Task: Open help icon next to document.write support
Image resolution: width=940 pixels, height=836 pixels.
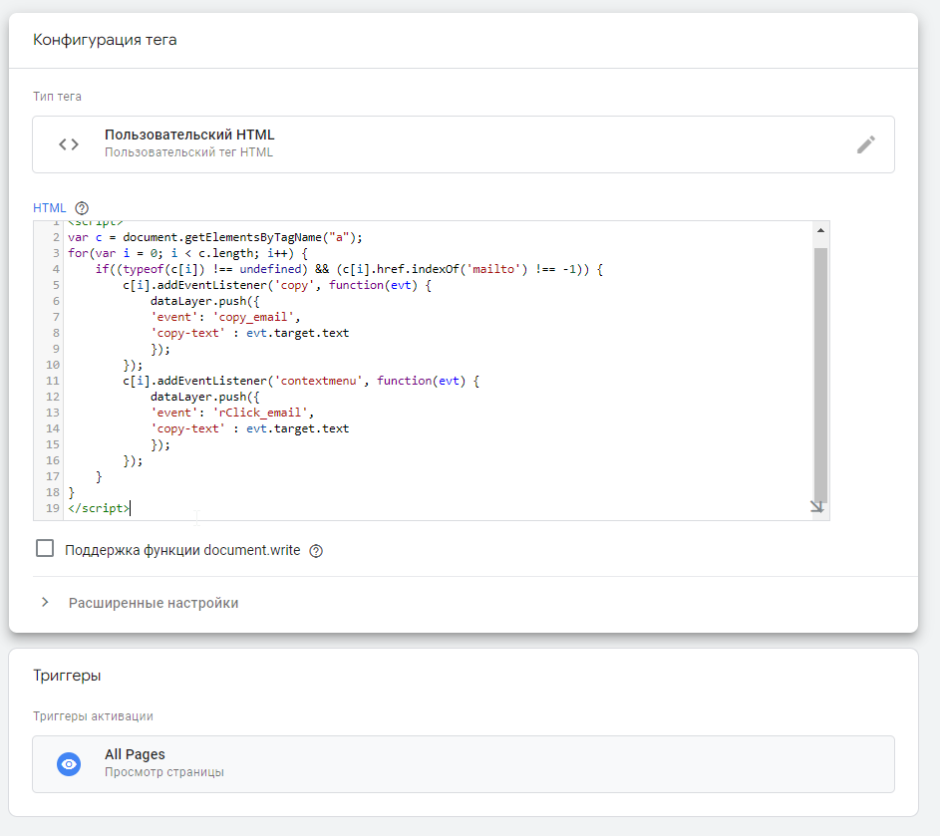Action: (316, 551)
